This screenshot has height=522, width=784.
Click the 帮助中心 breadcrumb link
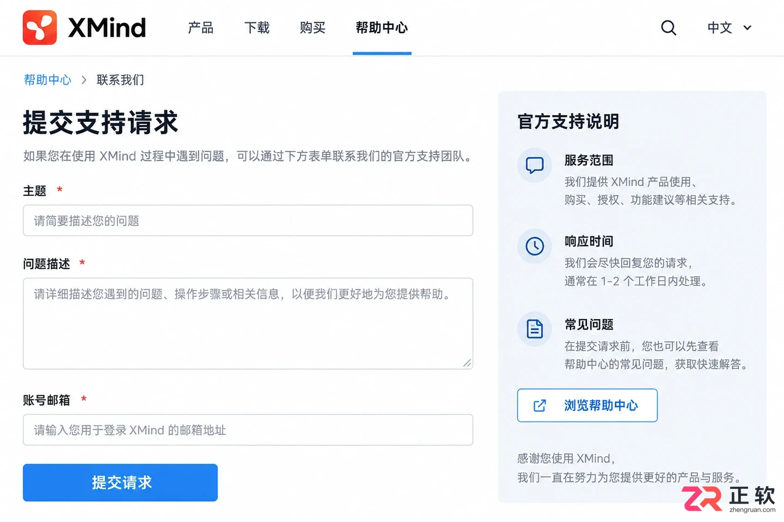(47, 80)
